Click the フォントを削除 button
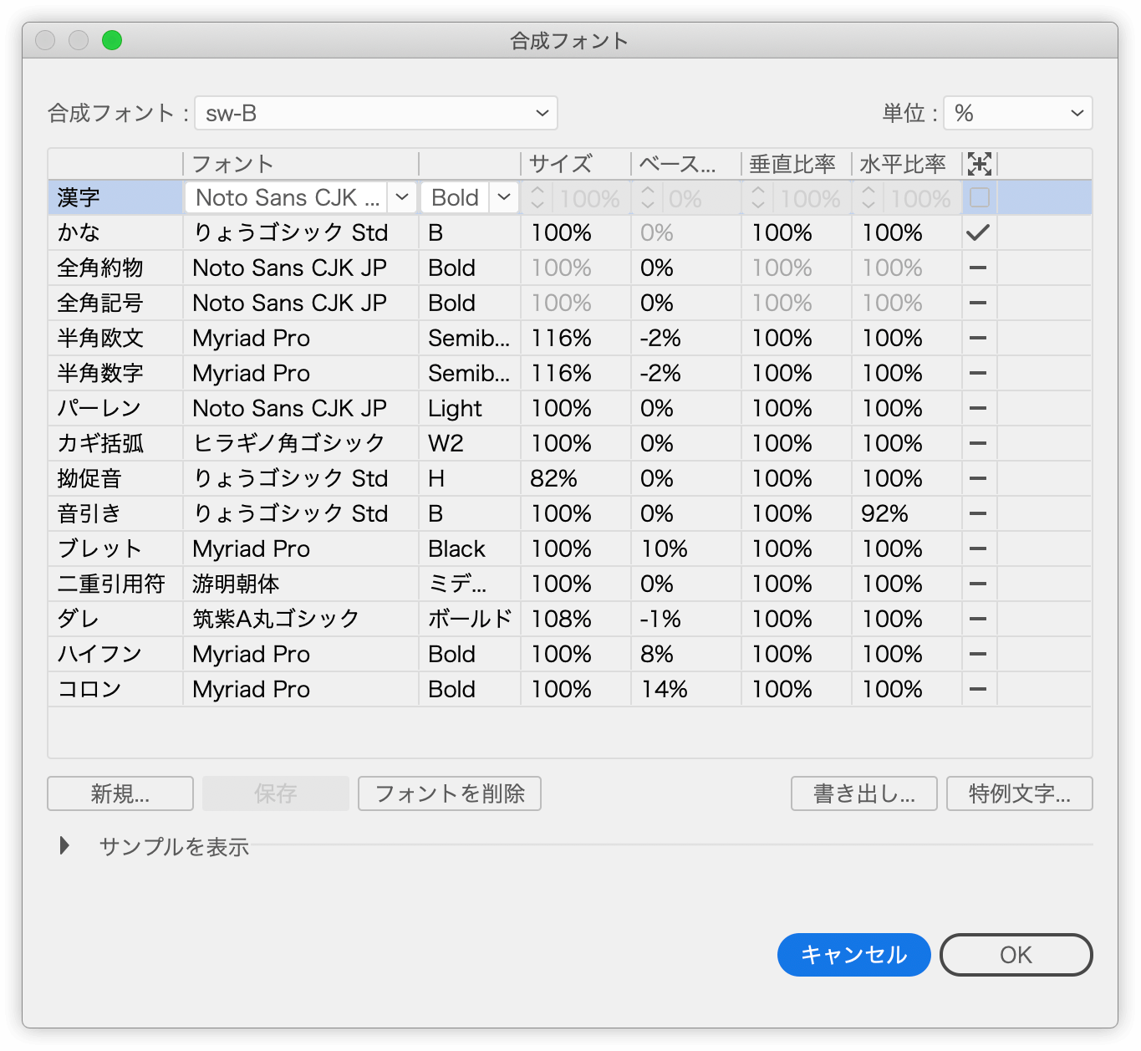This screenshot has width=1141, height=1051. coord(450,793)
